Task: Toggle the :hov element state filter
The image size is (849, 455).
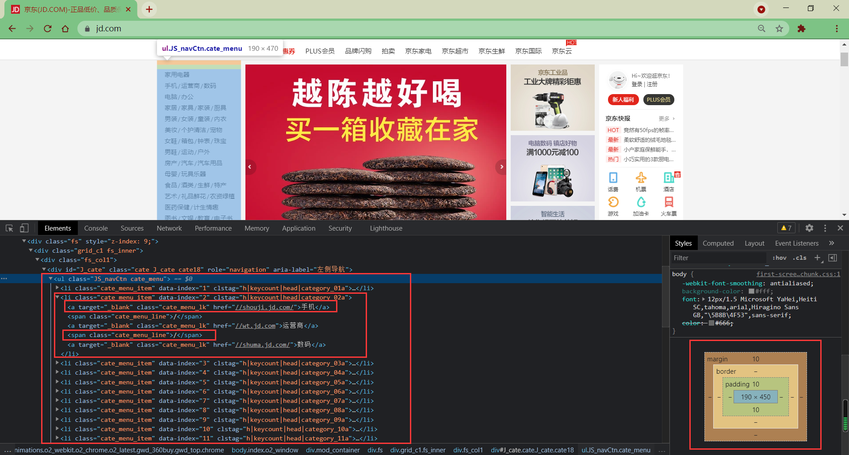Action: coord(779,258)
